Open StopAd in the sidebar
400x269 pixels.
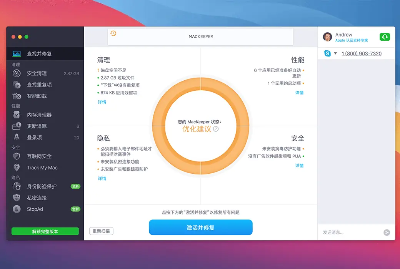pyautogui.click(x=45, y=209)
